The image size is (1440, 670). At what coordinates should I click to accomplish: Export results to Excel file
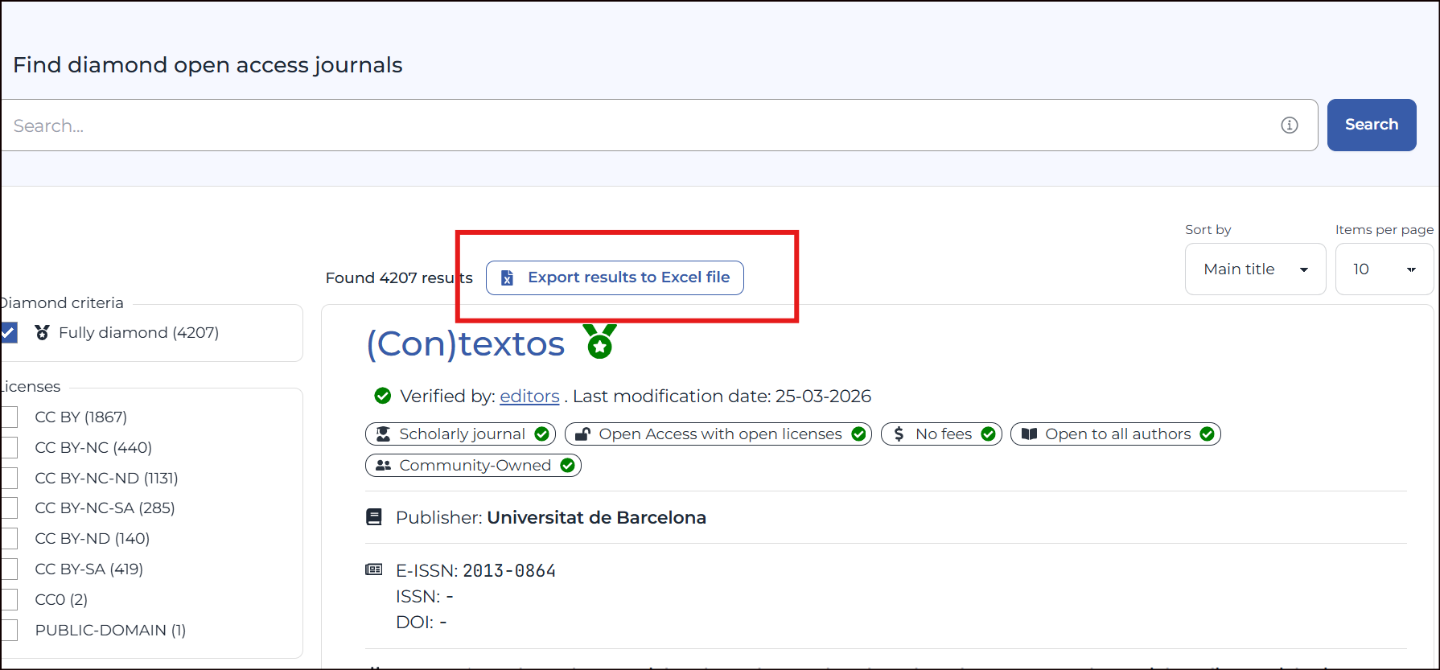615,277
